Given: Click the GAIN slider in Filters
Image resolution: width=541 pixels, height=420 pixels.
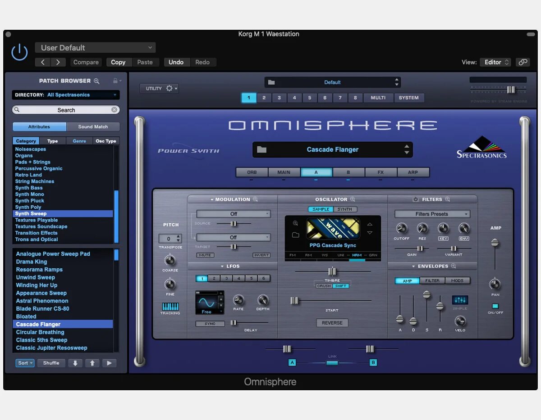Looking at the screenshot, I should click(x=420, y=248).
